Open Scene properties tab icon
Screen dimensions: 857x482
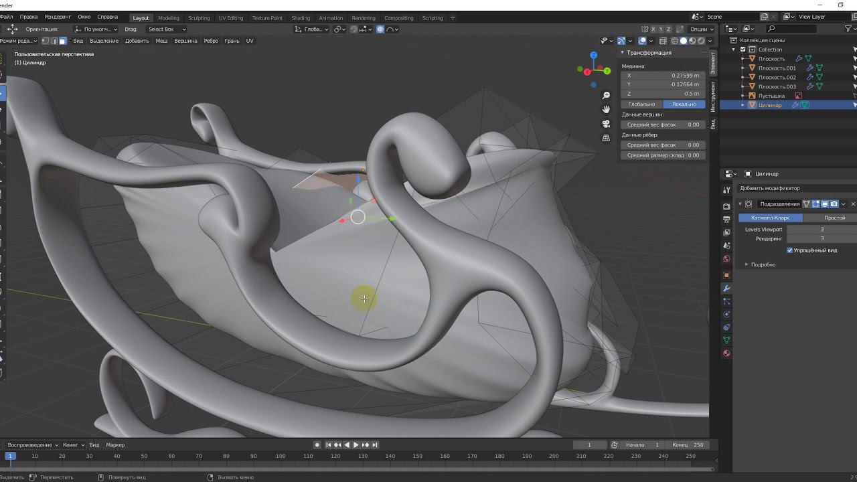[x=726, y=246]
